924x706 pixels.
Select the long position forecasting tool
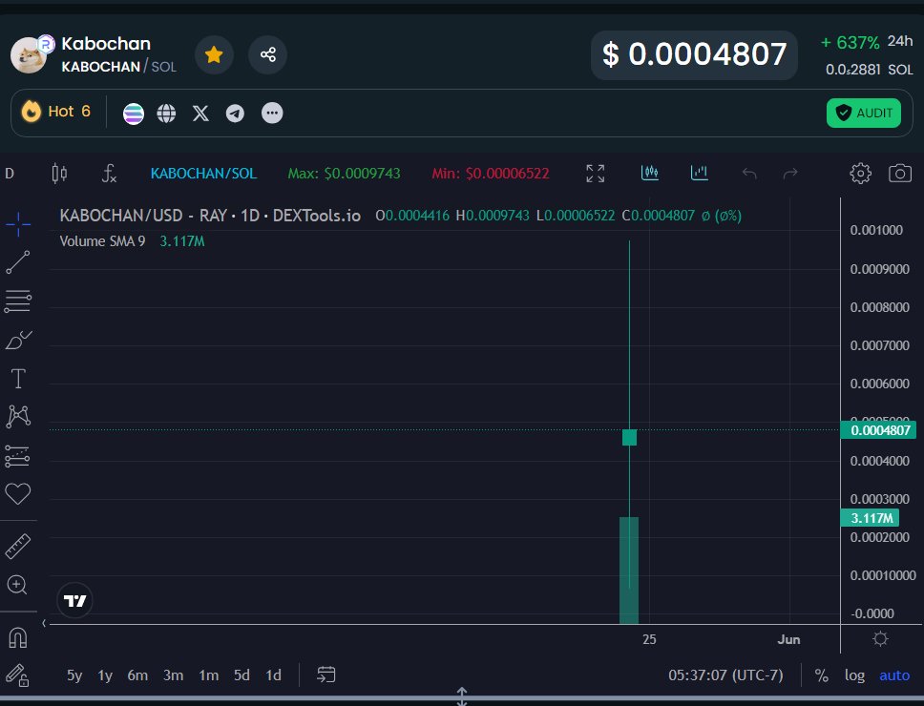[18, 456]
